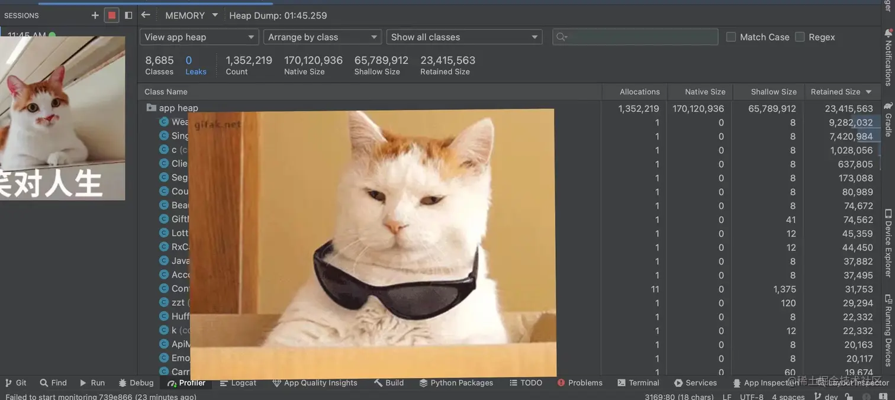Open the Notifications panel on right sidebar
This screenshot has height=400, width=895.
[888, 59]
